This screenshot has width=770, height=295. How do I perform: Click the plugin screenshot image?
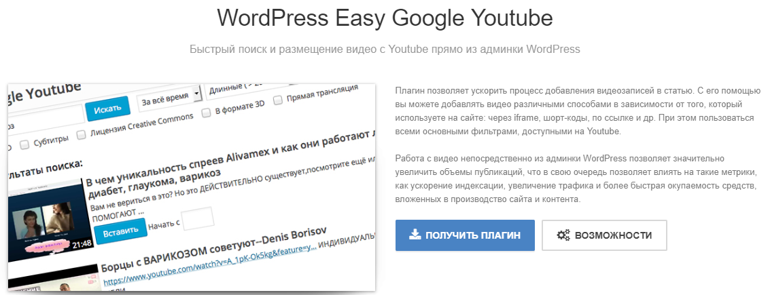coord(192,187)
